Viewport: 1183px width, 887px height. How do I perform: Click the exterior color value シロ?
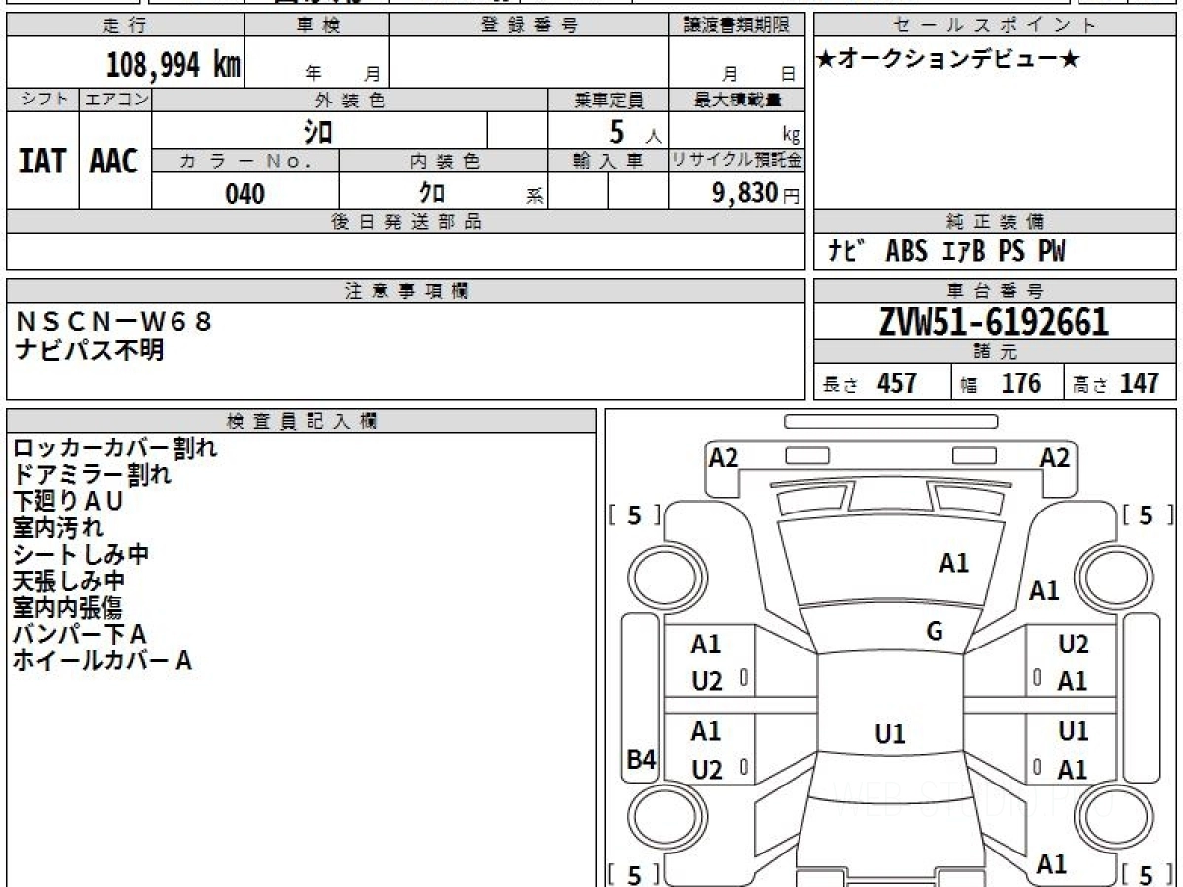[318, 131]
